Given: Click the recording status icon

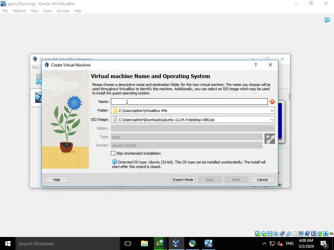Looking at the screenshot, I should point(307,234).
